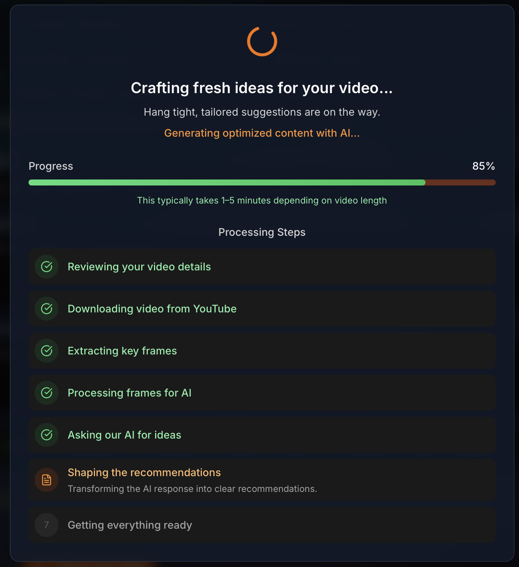Click the checkmark beside Asking our AI for ideas
This screenshot has width=519, height=567.
(46, 435)
